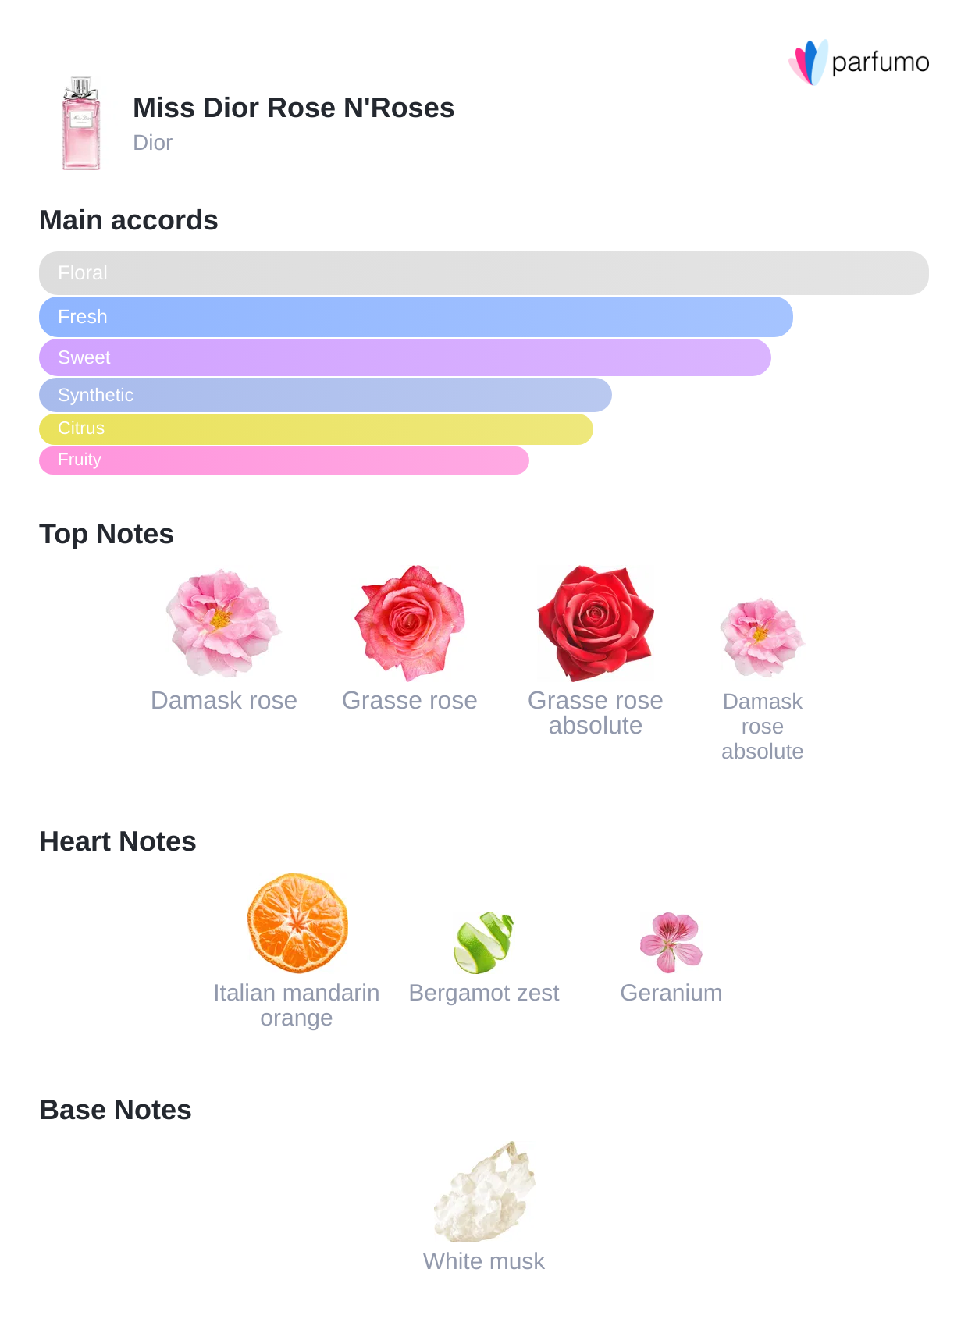Select the Synthetic accord bar
Viewport: 968px width, 1333px height.
(325, 395)
